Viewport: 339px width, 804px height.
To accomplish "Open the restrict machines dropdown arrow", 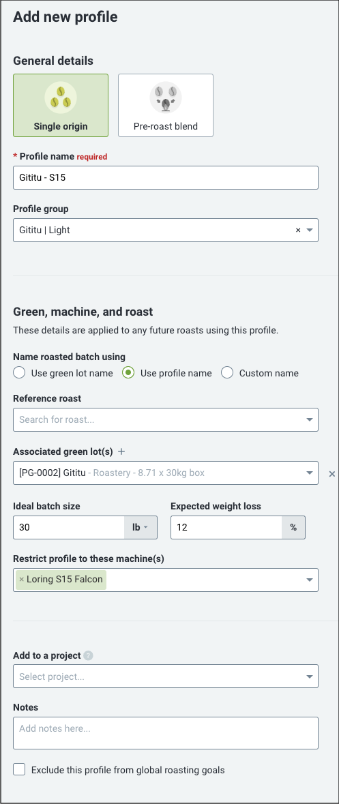I will tap(310, 580).
